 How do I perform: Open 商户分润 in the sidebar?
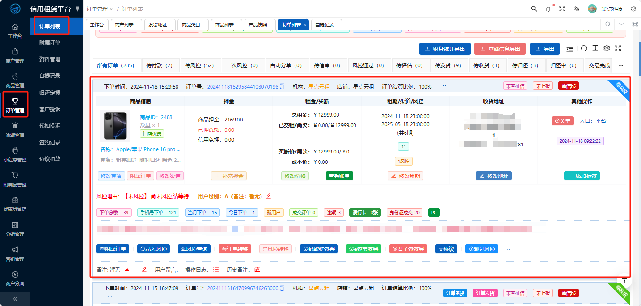click(15, 279)
